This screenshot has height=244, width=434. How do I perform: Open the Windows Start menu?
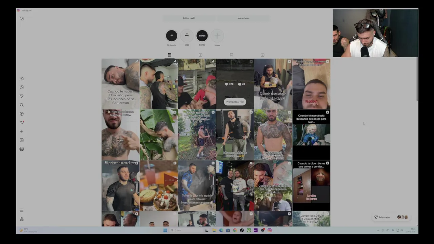[165, 230]
